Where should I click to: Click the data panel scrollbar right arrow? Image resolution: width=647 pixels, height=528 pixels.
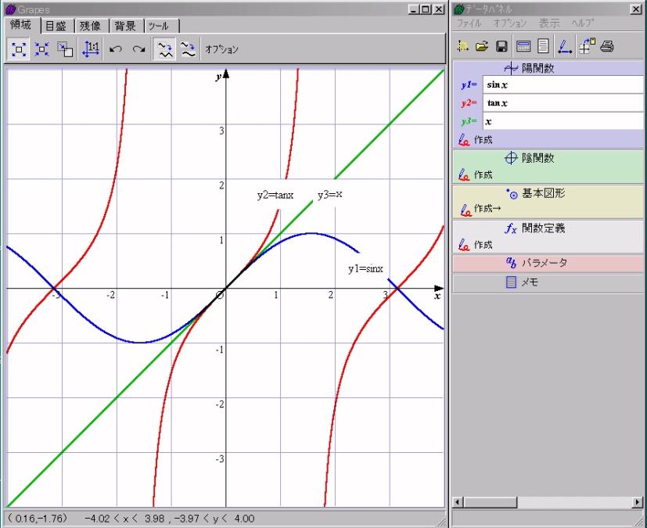[x=638, y=502]
